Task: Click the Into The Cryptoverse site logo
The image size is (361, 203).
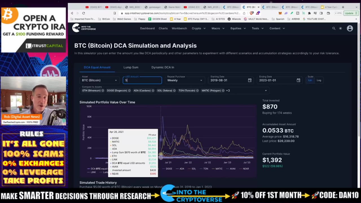Action: coord(84,28)
